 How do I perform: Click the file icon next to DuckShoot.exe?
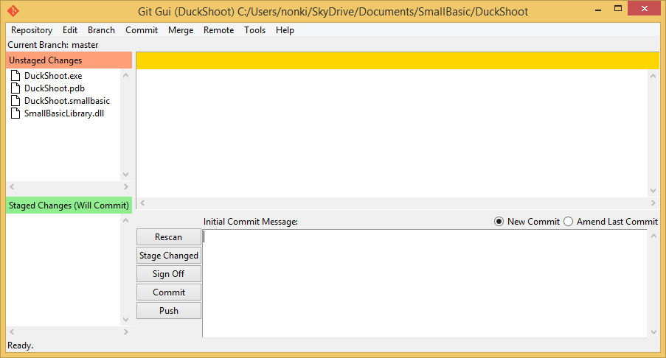point(15,75)
